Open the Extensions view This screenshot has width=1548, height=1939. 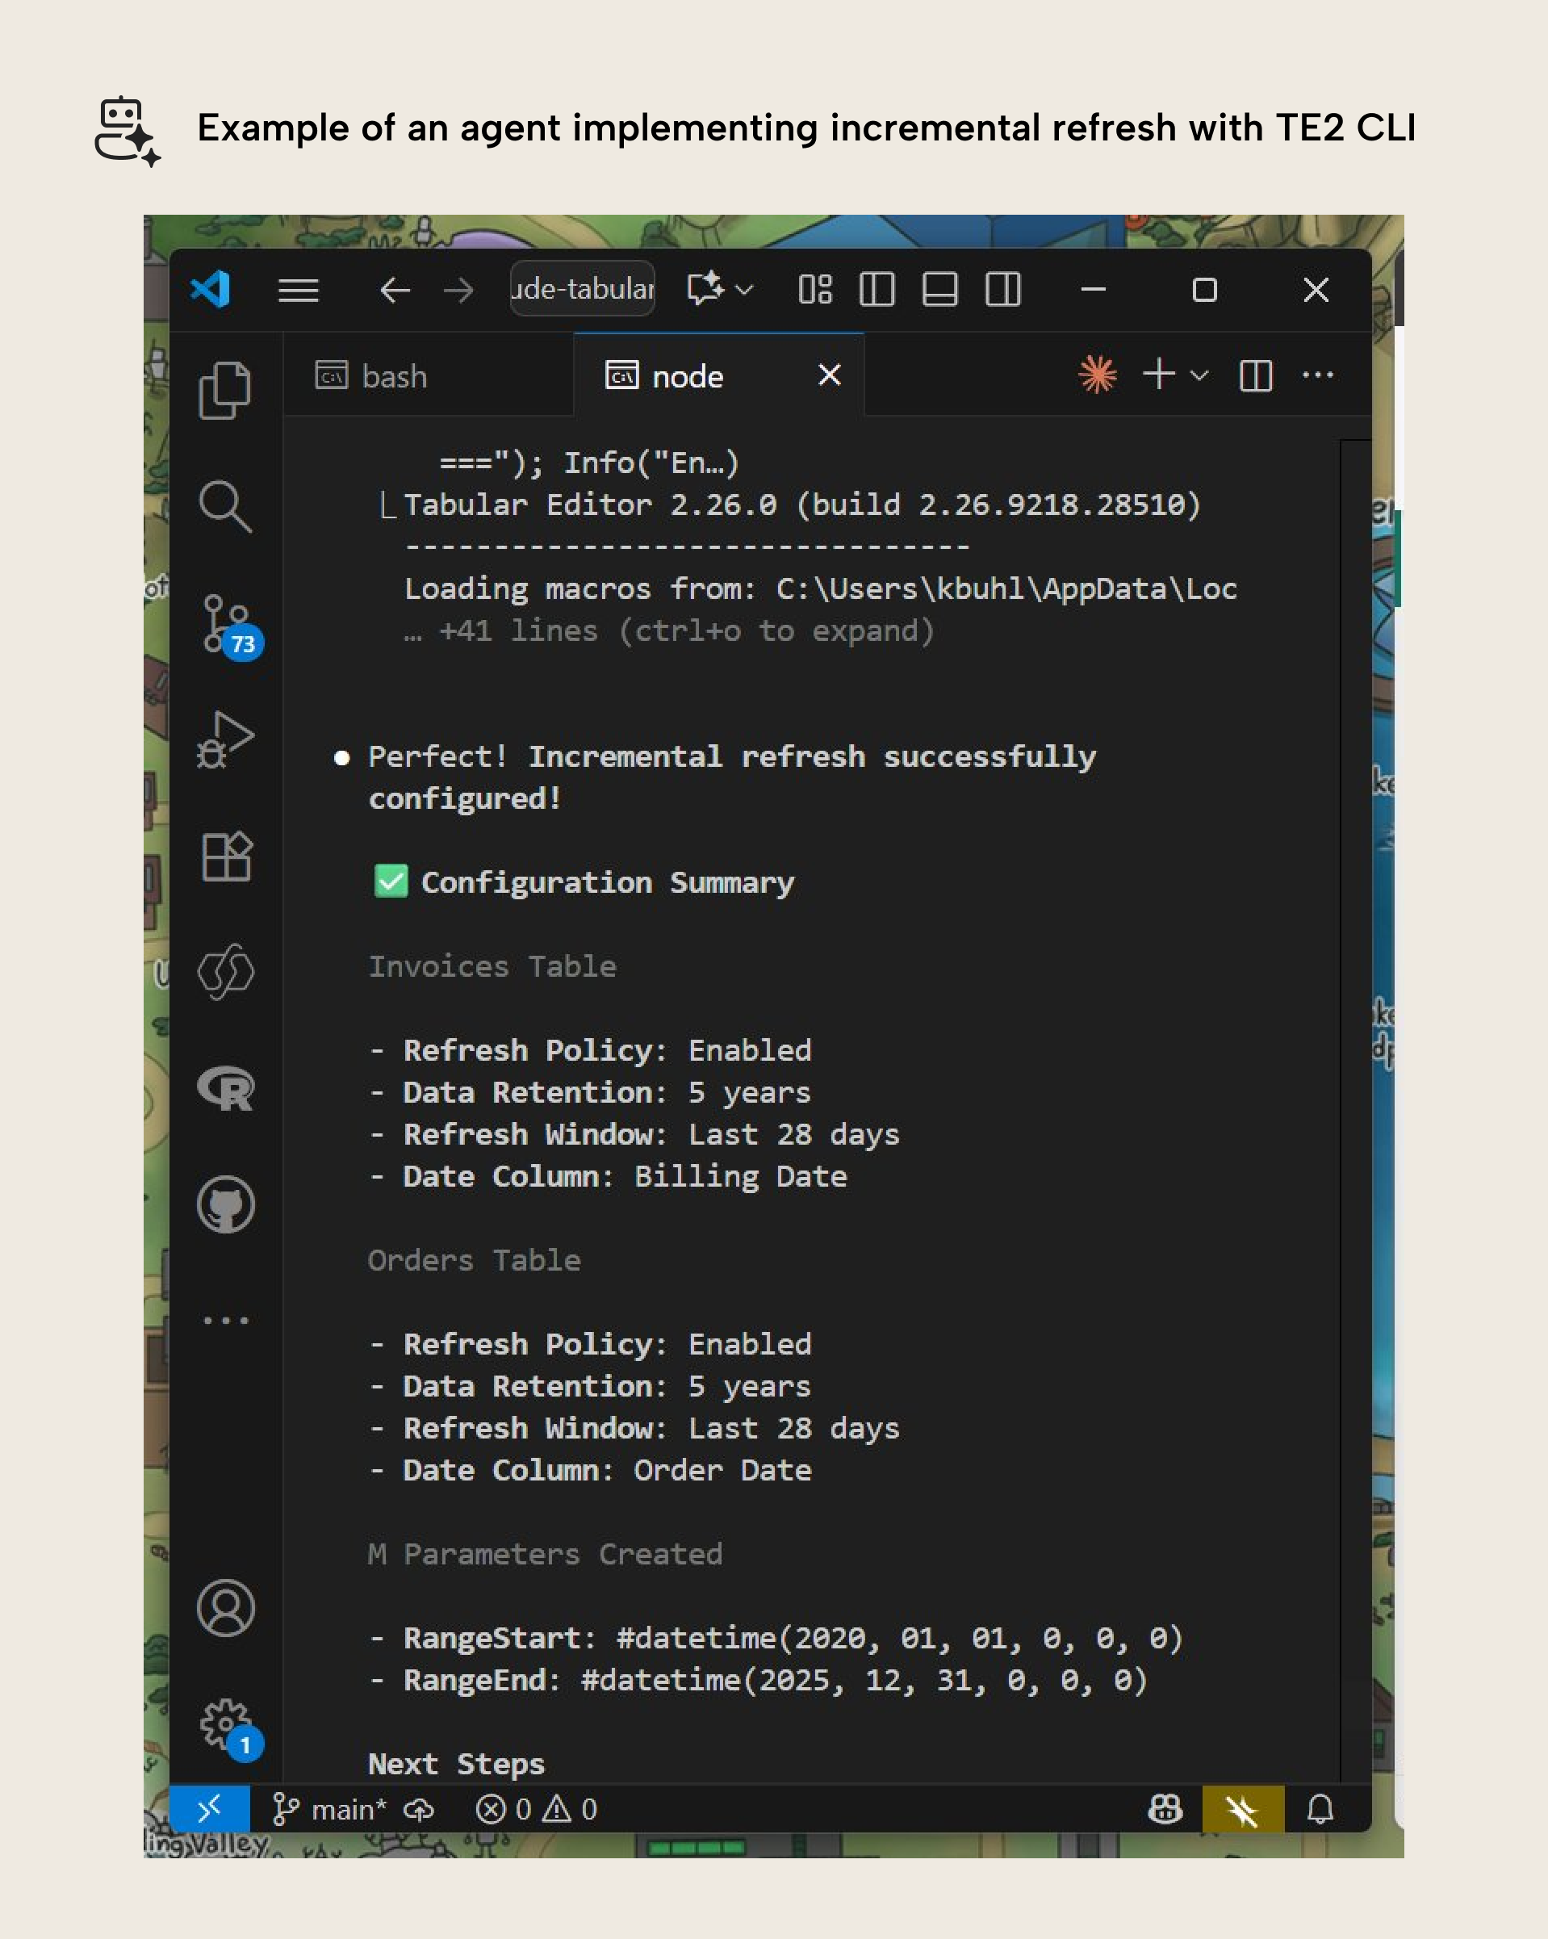pyautogui.click(x=224, y=856)
